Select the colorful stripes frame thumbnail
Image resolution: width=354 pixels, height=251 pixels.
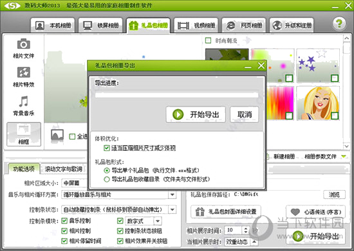click(280, 103)
